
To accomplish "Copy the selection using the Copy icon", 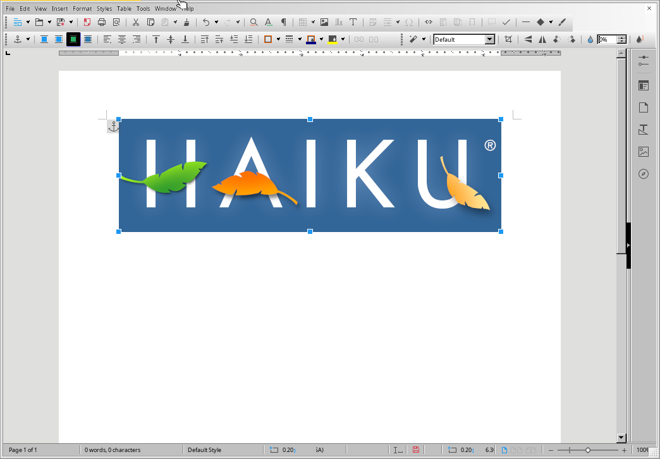I will (150, 22).
